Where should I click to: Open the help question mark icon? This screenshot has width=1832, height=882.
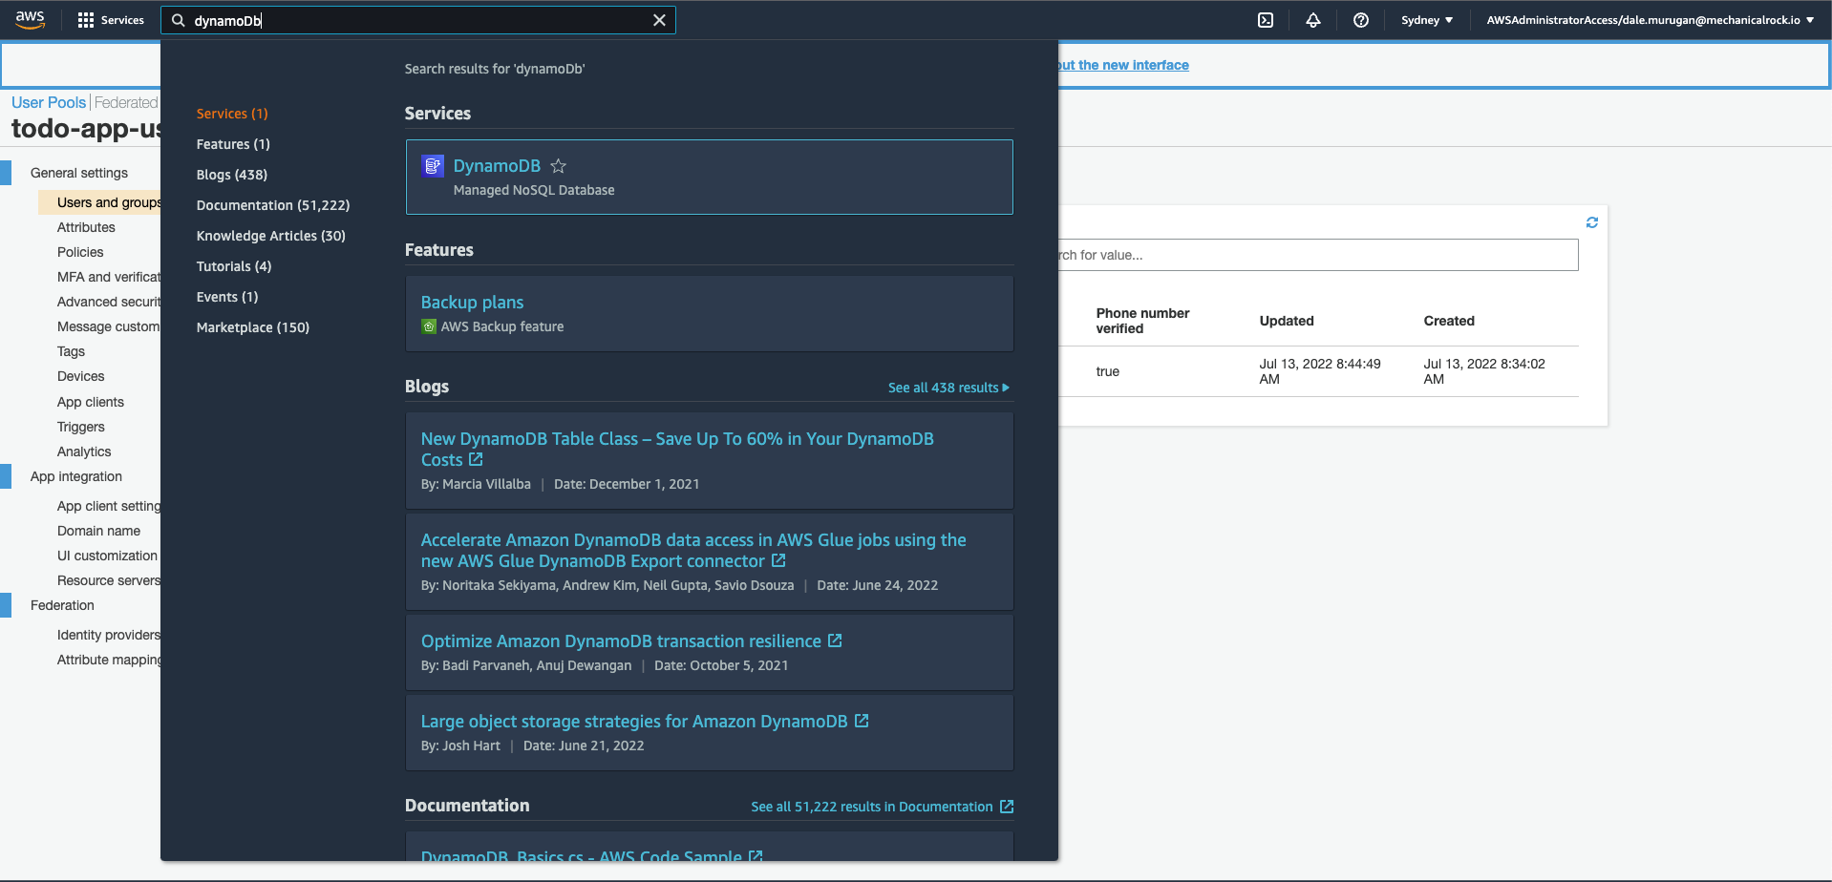(1361, 20)
